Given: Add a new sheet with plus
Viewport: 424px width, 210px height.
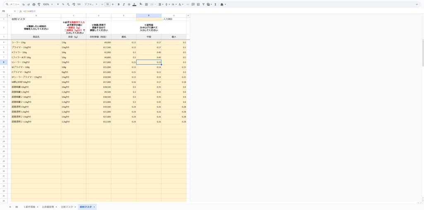Looking at the screenshot, I should click(10, 207).
